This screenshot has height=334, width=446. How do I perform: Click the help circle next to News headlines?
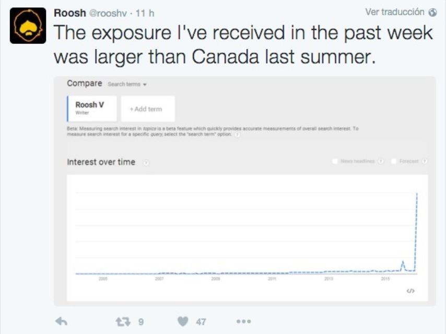click(x=381, y=161)
